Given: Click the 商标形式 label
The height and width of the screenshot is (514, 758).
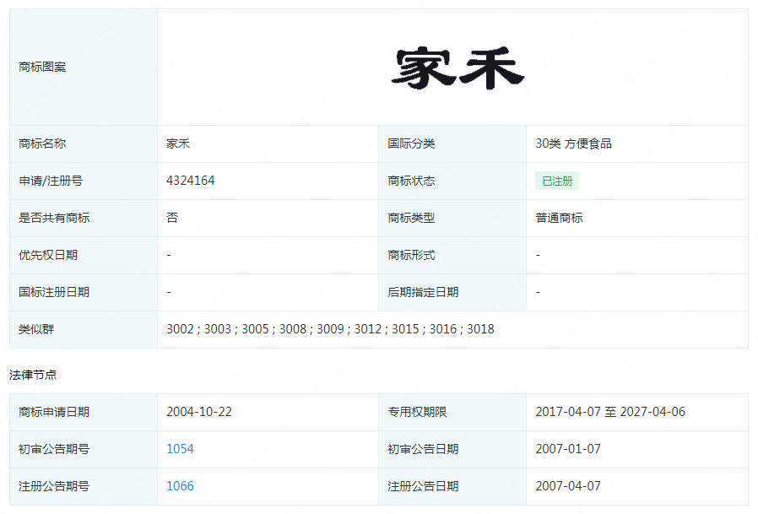Looking at the screenshot, I should pyautogui.click(x=411, y=255).
